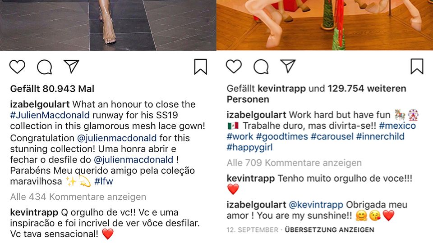This screenshot has width=433, height=243.
Task: View likes list 'Gefällt 80.943 Mal'
Action: click(52, 89)
